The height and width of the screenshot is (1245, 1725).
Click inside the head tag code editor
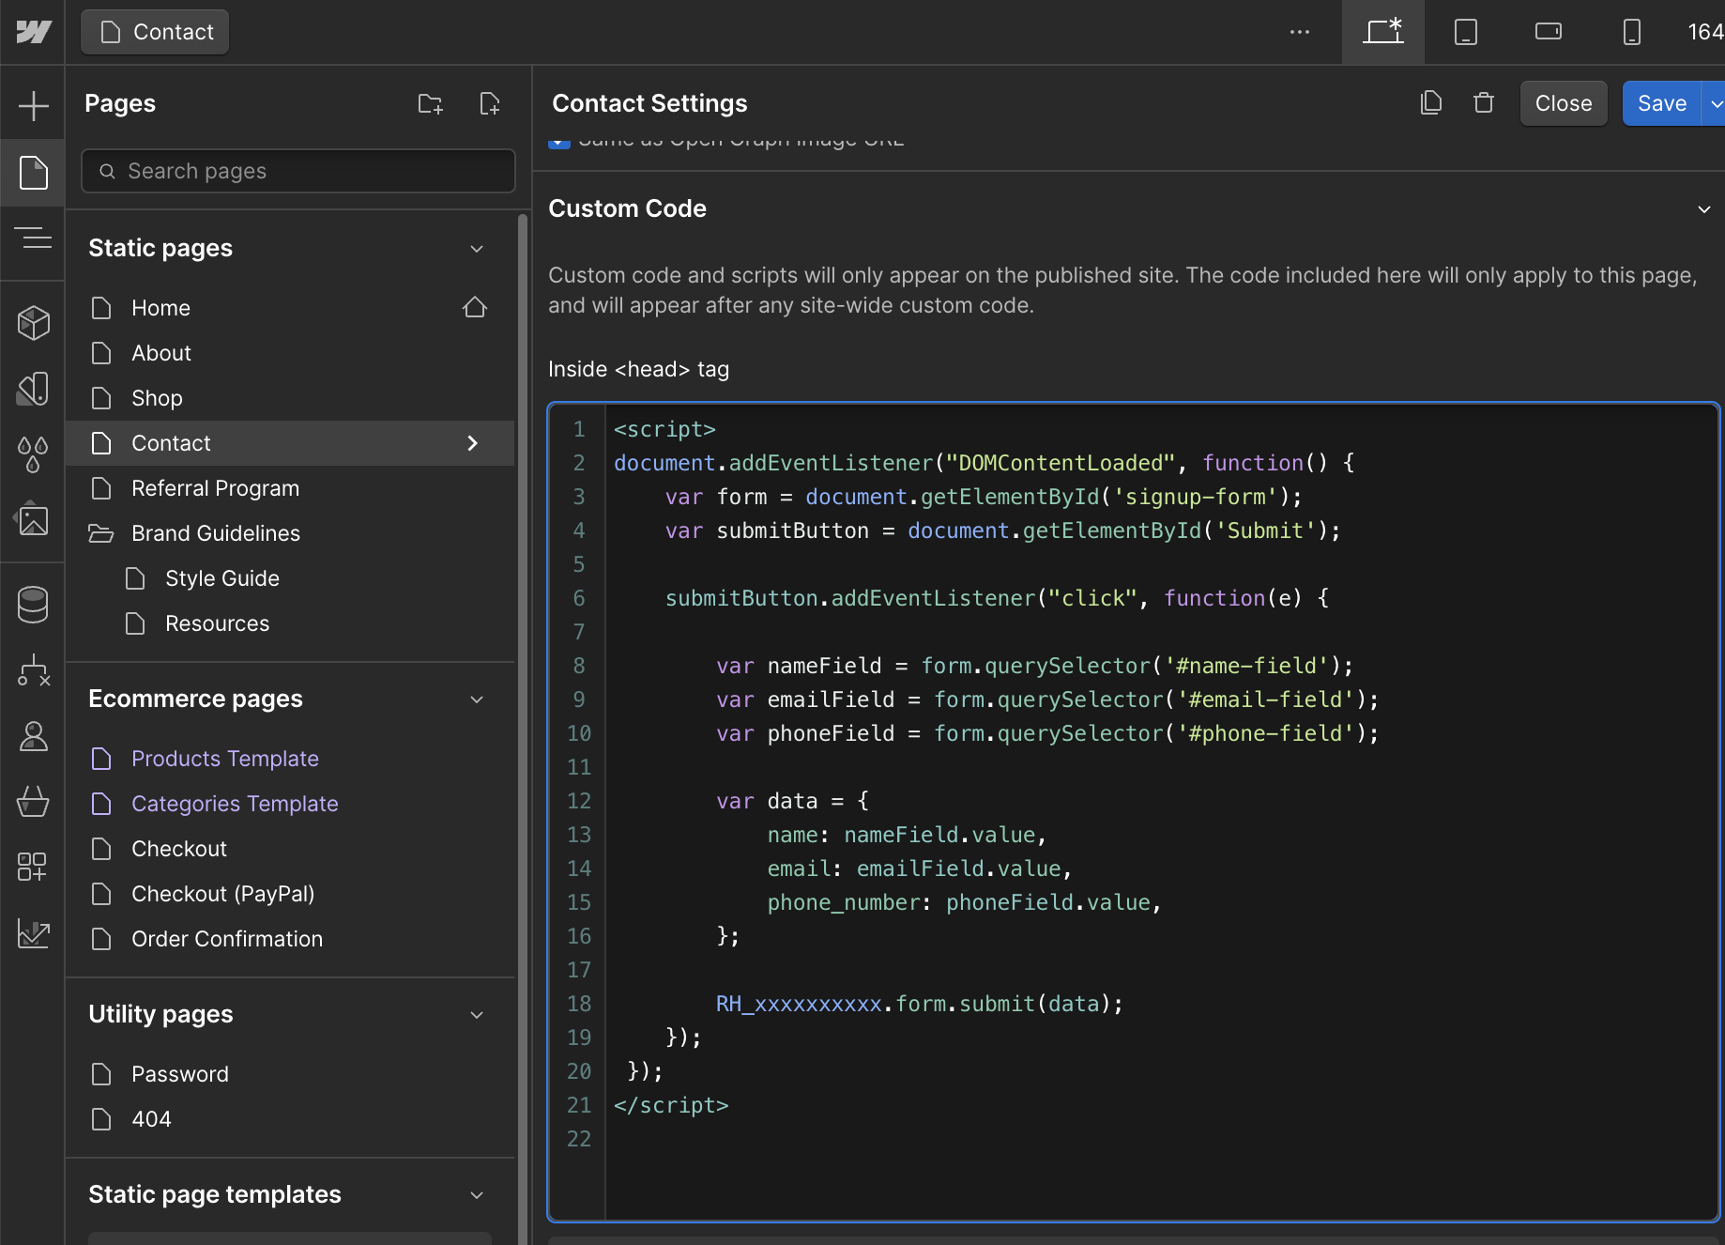point(1134,812)
